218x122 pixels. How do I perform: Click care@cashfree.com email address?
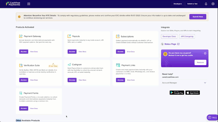pyautogui.click(x=170, y=77)
